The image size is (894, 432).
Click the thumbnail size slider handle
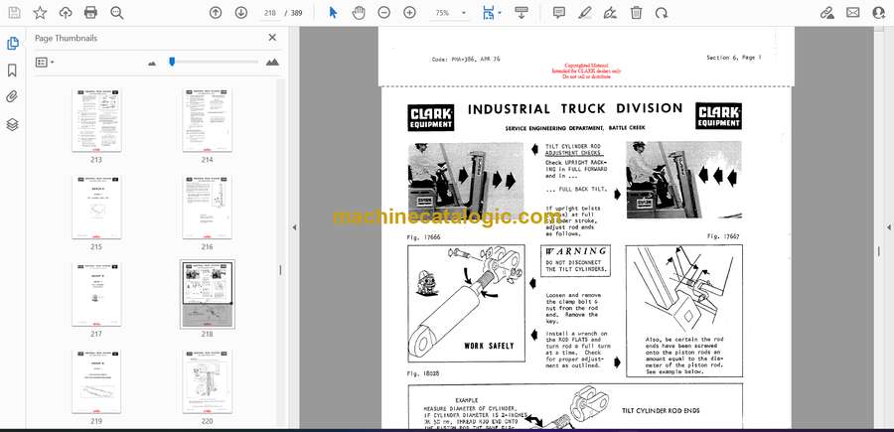pos(172,62)
